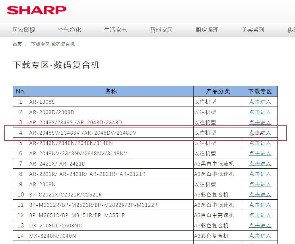Image resolution: width=295 pixels, height=244 pixels.
Task: Select 生活家电 in the navigation bar
Action: [115, 30]
